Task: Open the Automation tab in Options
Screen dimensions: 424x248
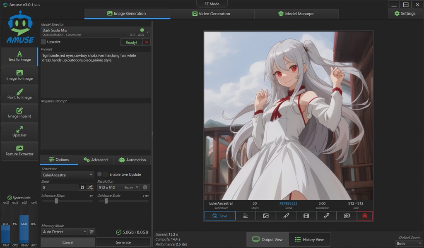Action: pyautogui.click(x=132, y=160)
